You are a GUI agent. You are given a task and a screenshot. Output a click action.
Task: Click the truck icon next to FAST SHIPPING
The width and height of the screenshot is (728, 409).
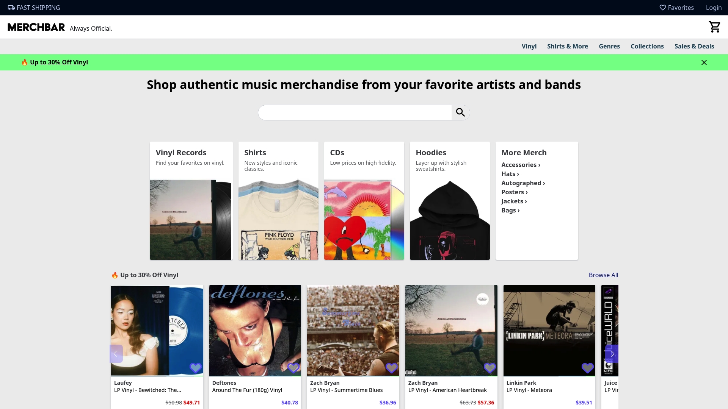coord(11,8)
